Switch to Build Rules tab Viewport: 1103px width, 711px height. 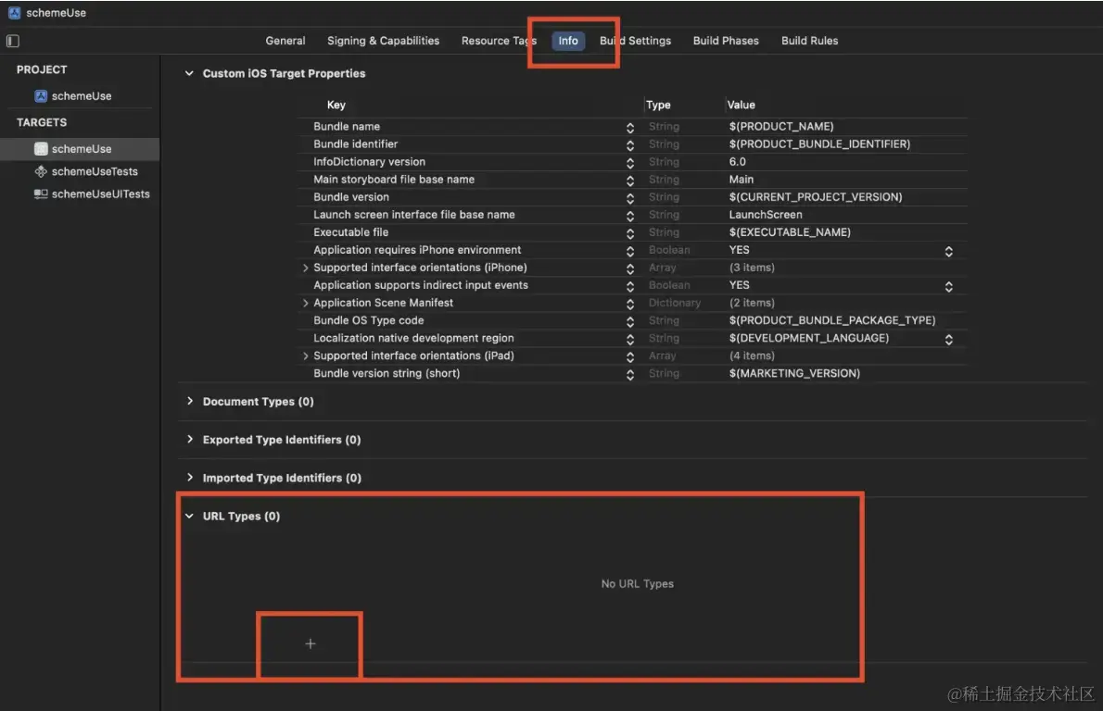[810, 41]
